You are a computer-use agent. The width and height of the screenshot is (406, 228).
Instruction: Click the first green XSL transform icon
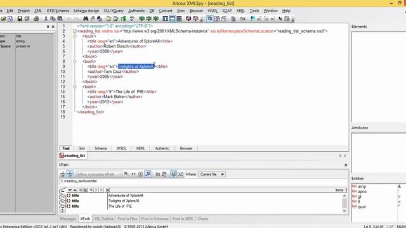(x=141, y=18)
